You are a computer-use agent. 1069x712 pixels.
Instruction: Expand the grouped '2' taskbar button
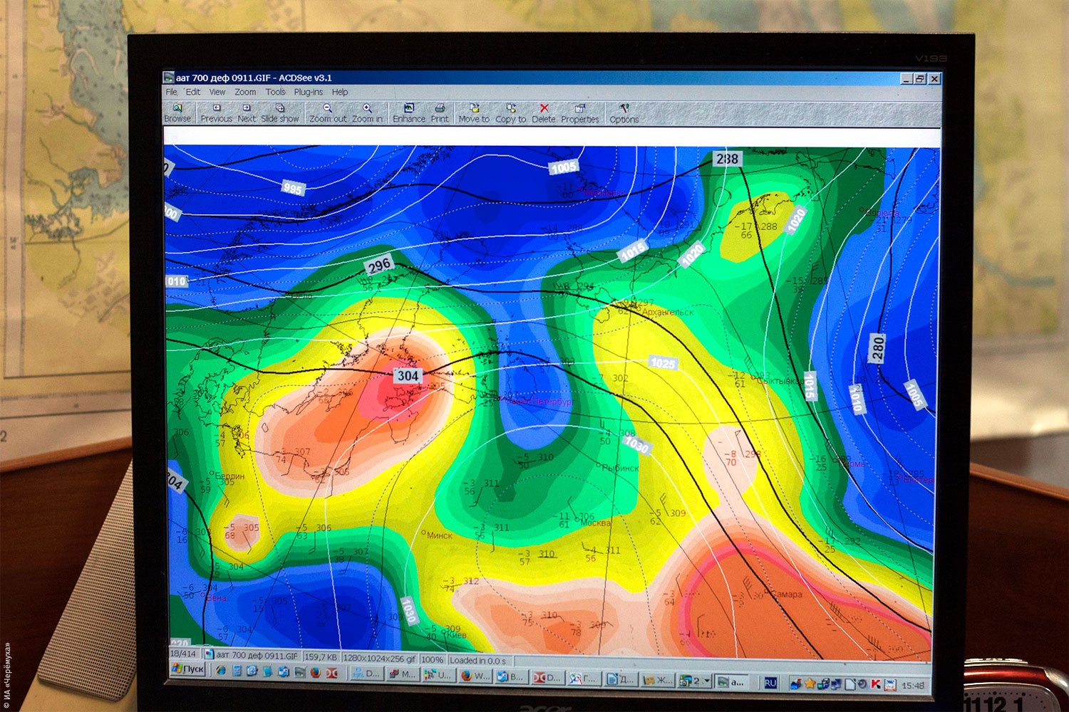click(695, 681)
